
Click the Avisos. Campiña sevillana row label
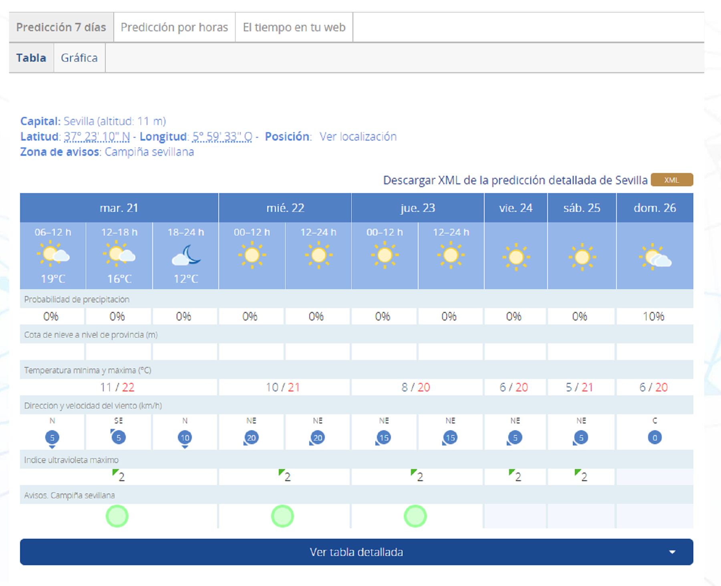69,495
